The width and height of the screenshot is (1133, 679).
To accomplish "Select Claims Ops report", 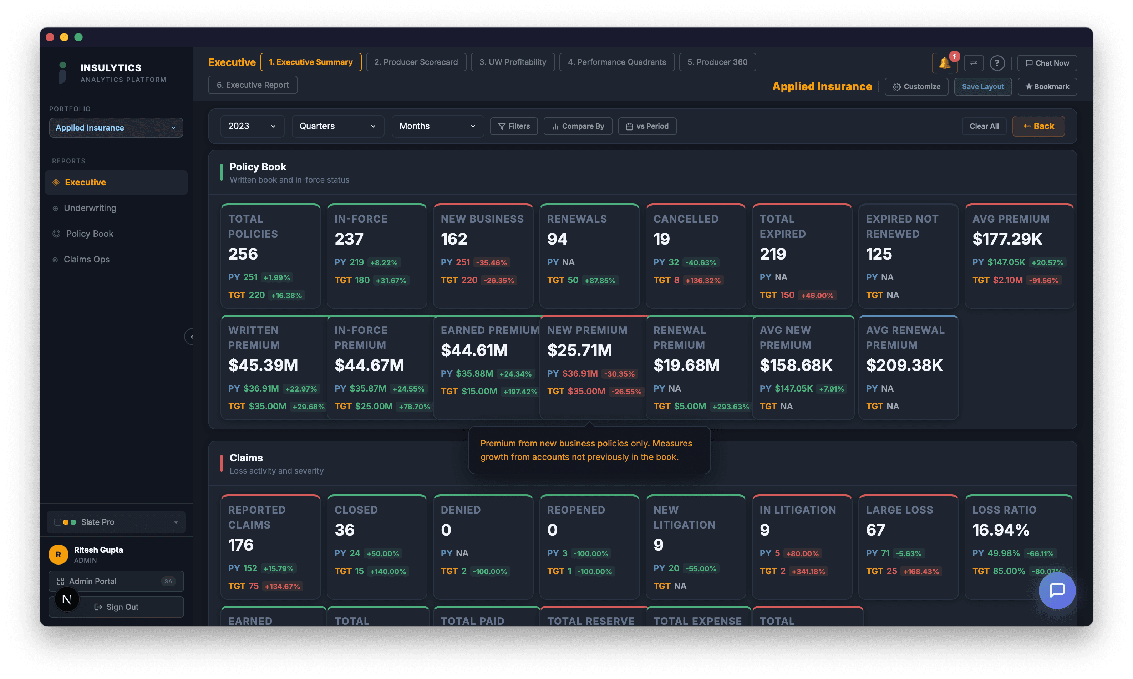I will tap(116, 259).
